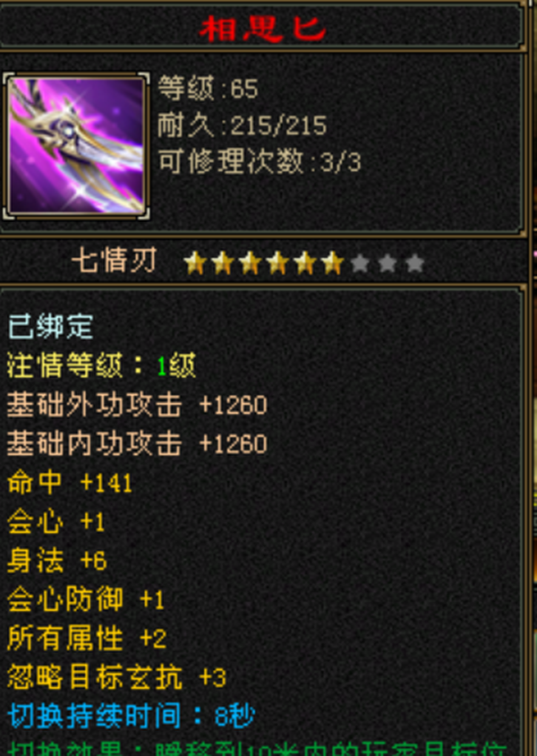Click the third gold star
Viewport: 537px width, 756px height.
click(250, 263)
